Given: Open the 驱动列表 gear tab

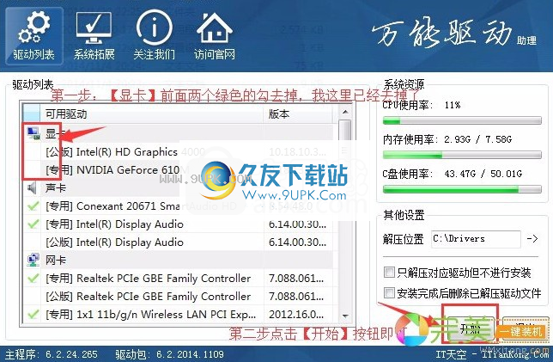Looking at the screenshot, I should tap(33, 35).
